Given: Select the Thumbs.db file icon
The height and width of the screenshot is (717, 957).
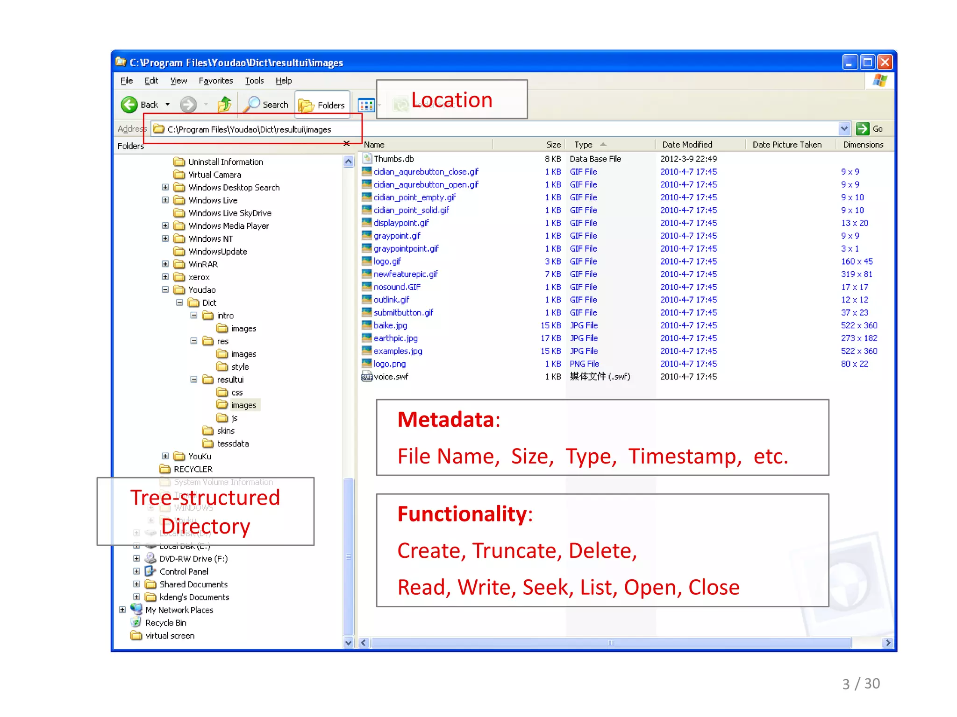Looking at the screenshot, I should [x=367, y=159].
